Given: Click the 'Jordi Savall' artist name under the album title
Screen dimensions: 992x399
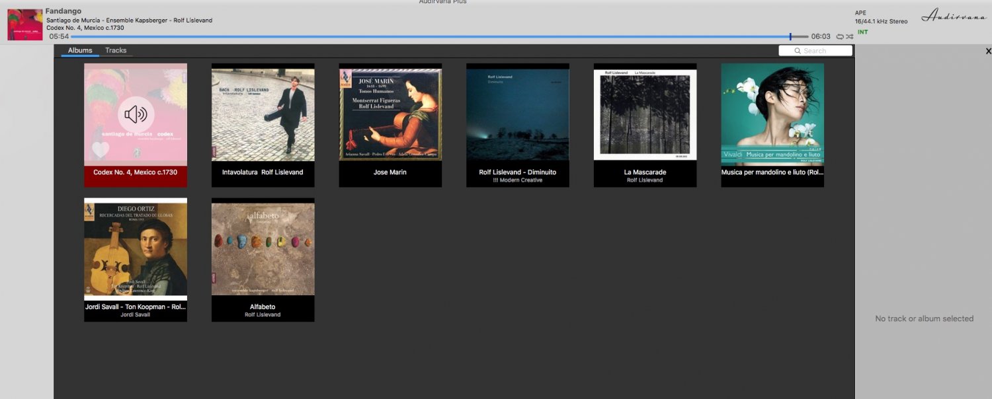Looking at the screenshot, I should pos(136,315).
